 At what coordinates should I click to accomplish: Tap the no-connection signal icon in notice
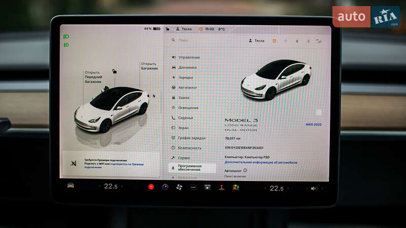click(x=74, y=163)
